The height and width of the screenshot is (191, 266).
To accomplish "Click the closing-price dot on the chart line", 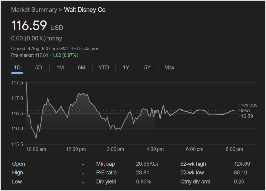I will pyautogui.click(x=155, y=112).
